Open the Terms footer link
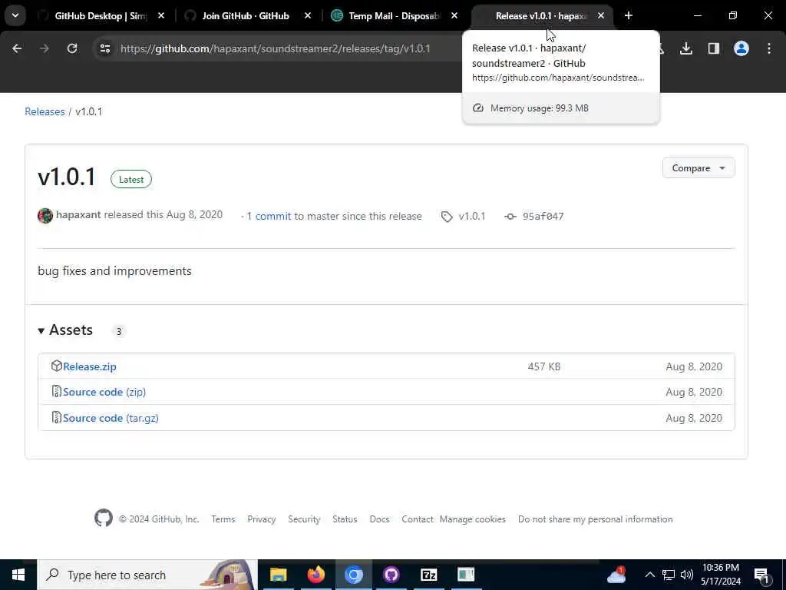This screenshot has height=590, width=786. pyautogui.click(x=223, y=519)
